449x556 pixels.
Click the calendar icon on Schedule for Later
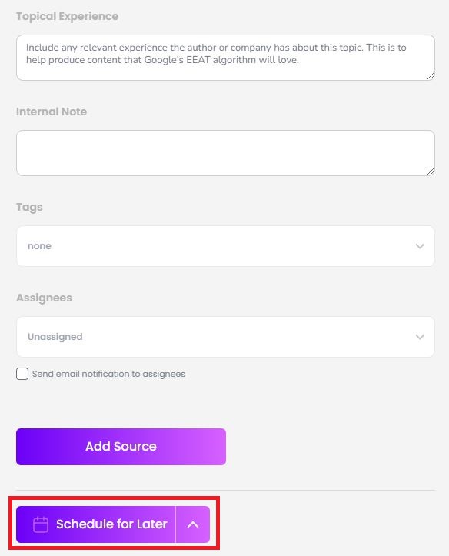[x=41, y=524]
